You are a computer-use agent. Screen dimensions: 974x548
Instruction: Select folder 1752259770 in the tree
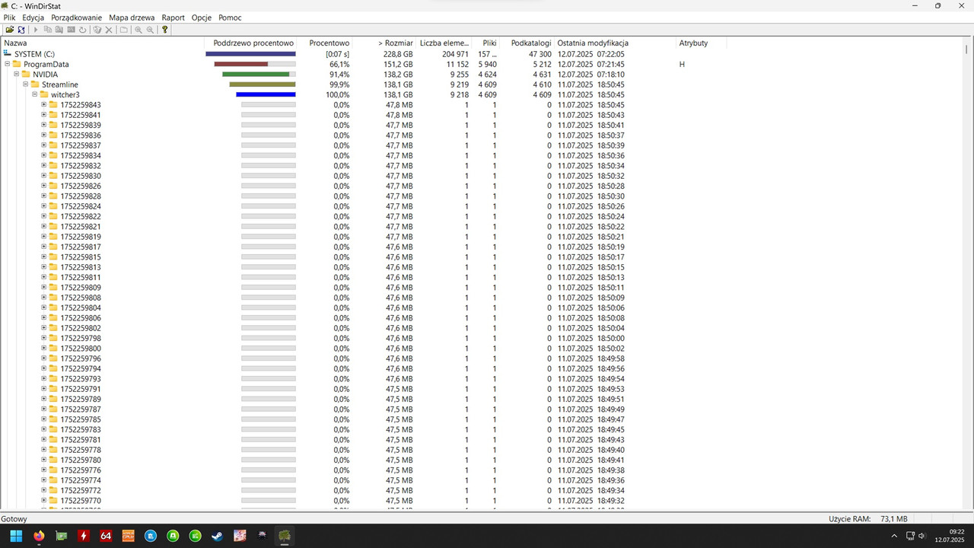(81, 501)
